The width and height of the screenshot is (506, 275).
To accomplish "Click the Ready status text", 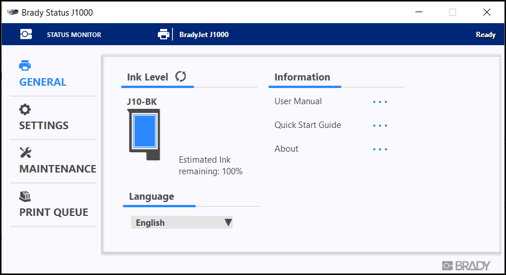I will (485, 35).
